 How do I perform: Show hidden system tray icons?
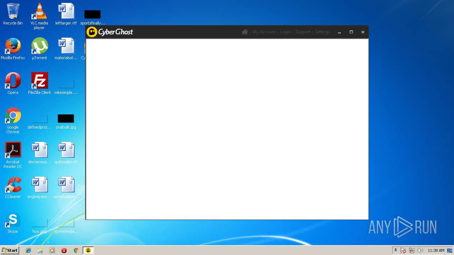click(x=395, y=250)
